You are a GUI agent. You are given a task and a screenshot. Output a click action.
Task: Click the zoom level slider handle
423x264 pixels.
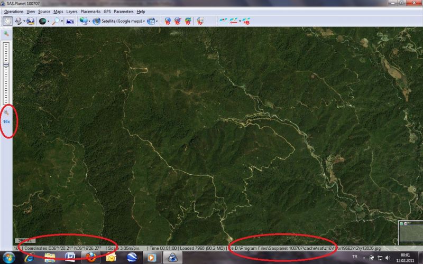(x=6, y=64)
